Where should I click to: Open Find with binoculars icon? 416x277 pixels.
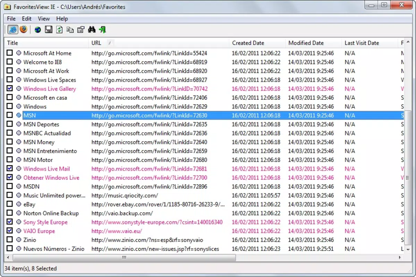pos(92,30)
